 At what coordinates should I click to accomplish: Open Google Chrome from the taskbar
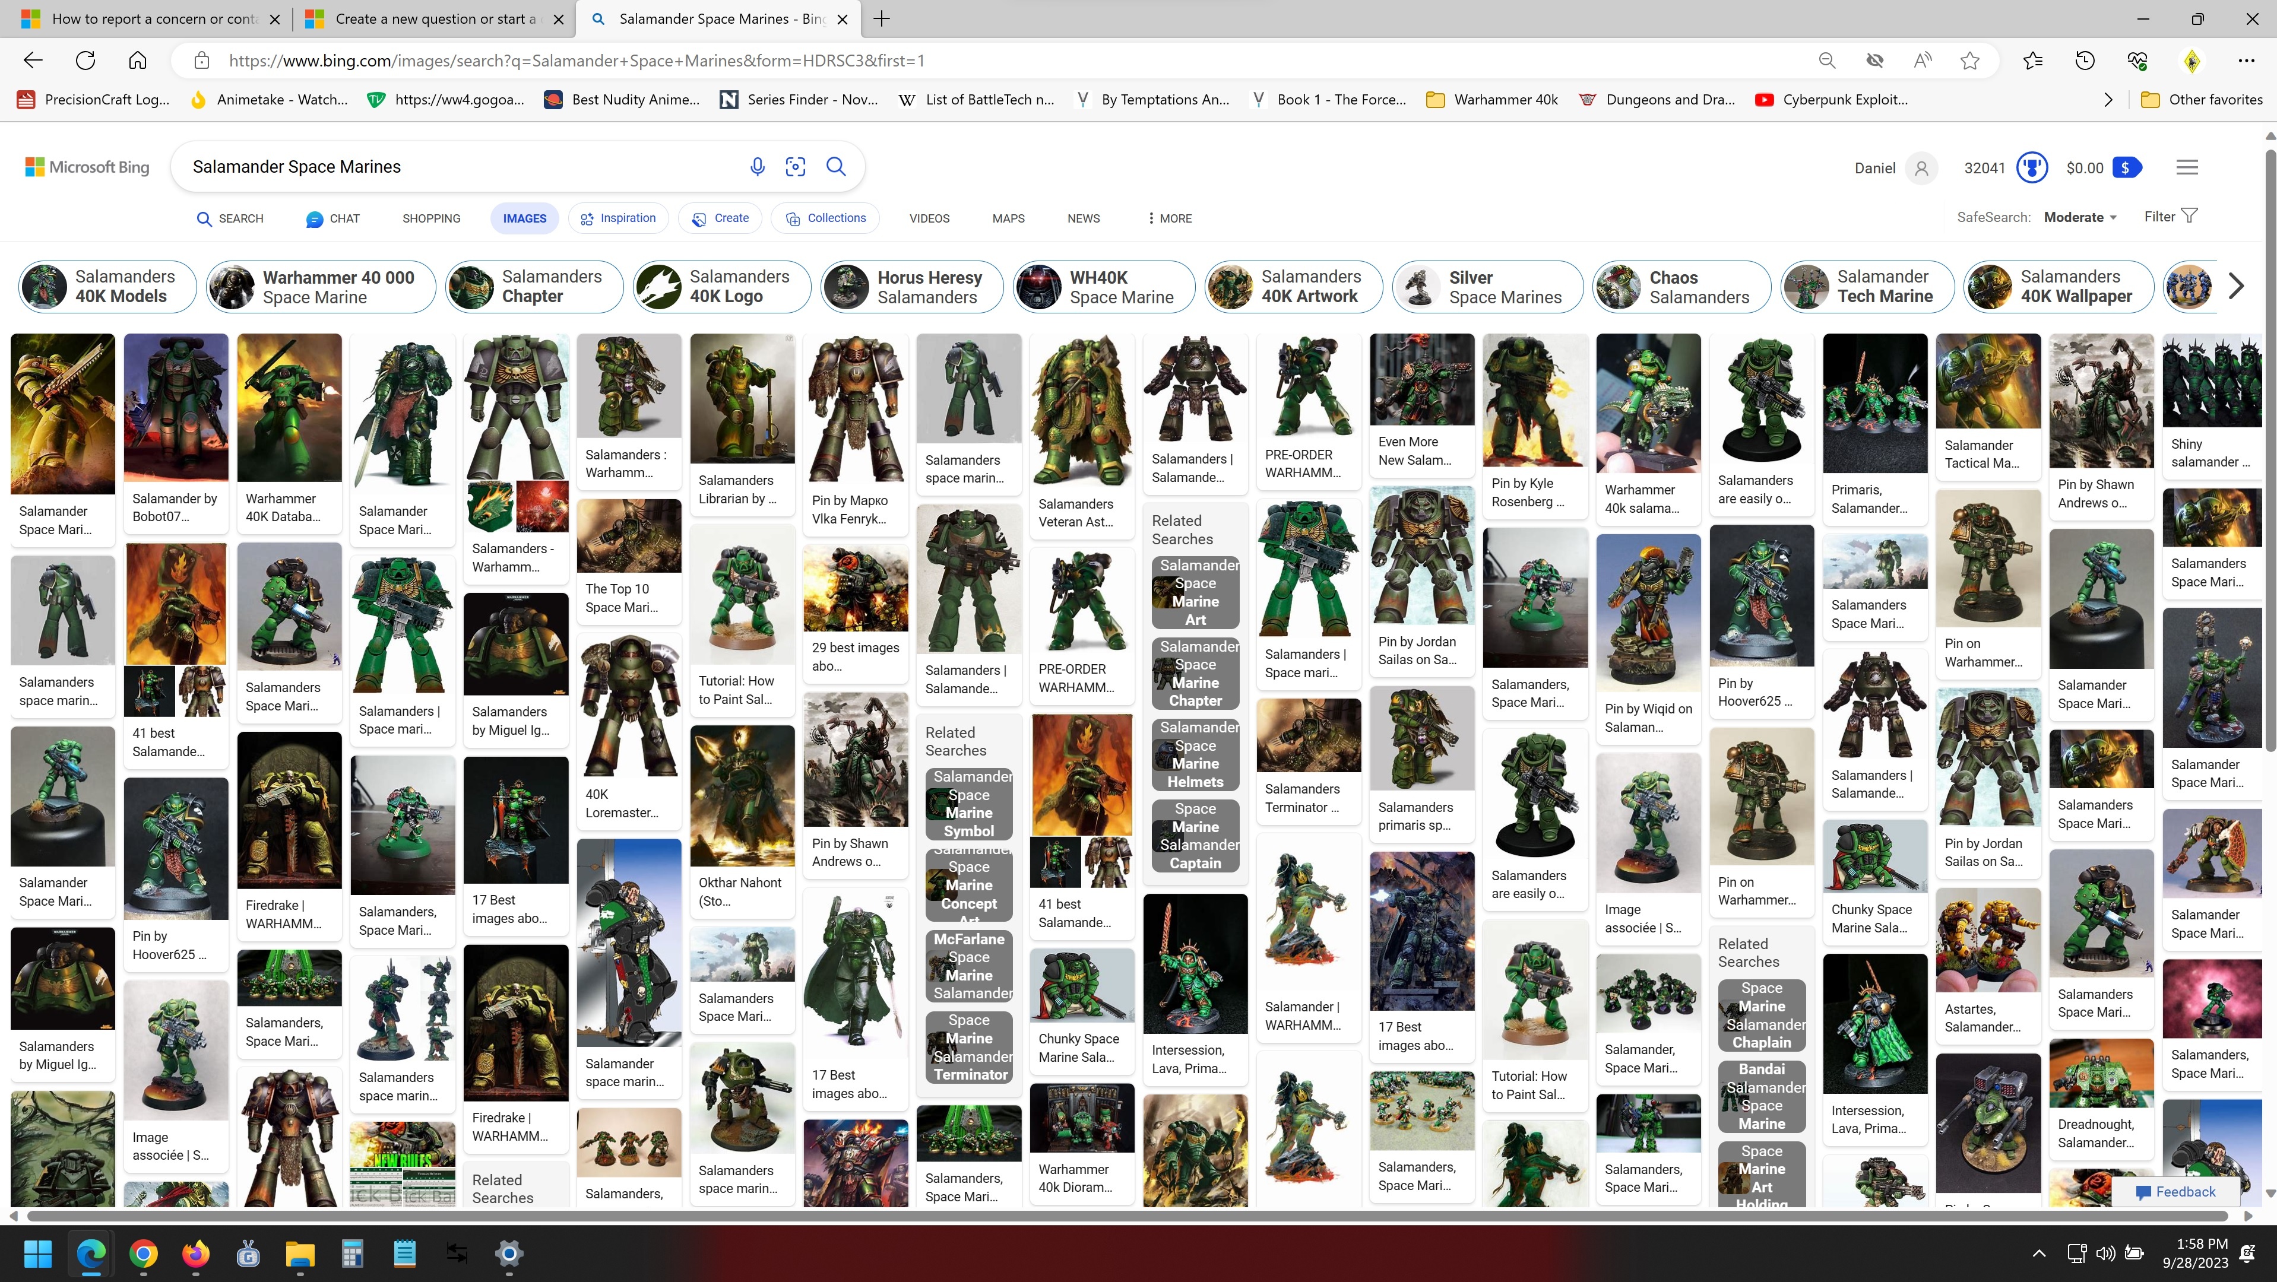pos(143,1253)
